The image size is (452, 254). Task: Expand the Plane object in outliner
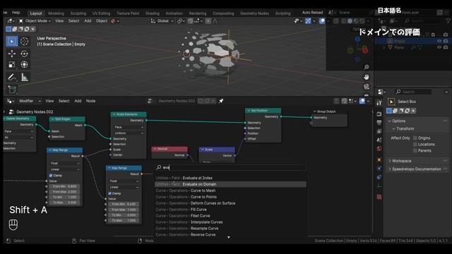coord(383,47)
